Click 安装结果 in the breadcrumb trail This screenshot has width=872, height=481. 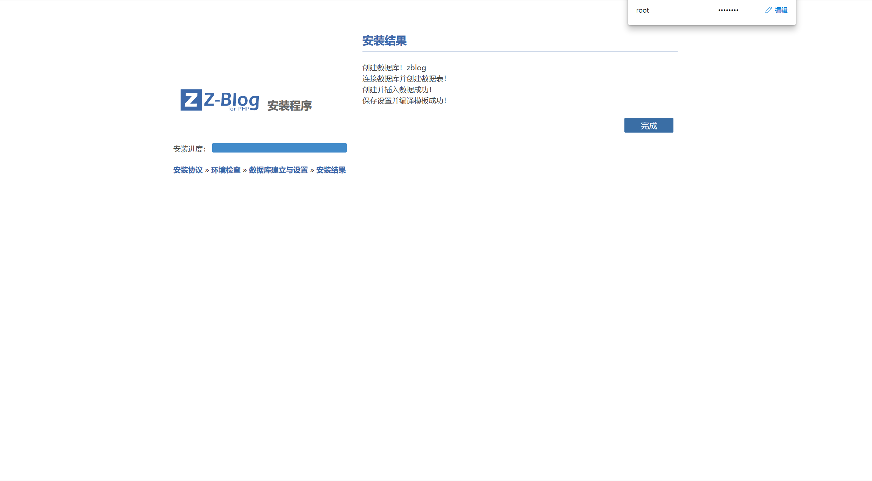tap(331, 170)
